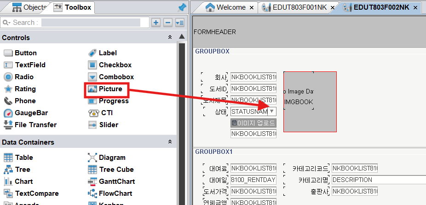This screenshot has height=205, width=426.
Task: Pin the Toolbox panel
Action: pos(182,7)
